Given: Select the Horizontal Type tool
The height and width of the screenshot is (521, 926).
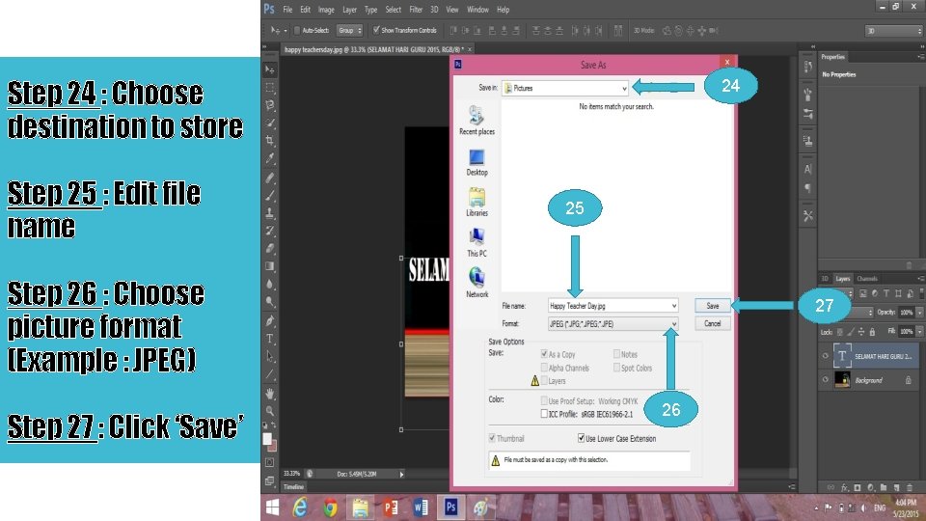Looking at the screenshot, I should [x=270, y=339].
